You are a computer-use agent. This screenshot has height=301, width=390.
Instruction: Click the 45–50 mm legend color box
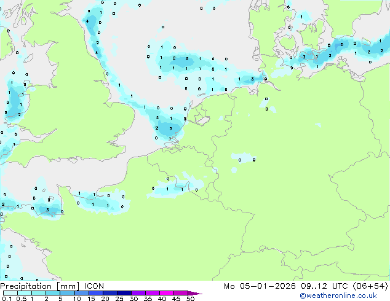(181, 293)
